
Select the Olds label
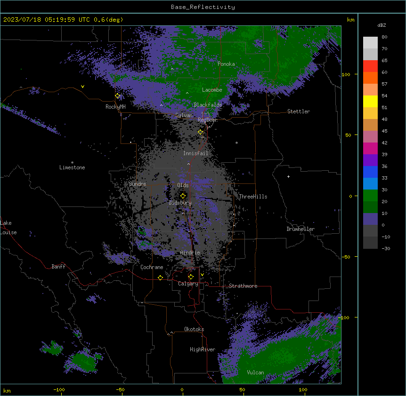pyautogui.click(x=183, y=185)
